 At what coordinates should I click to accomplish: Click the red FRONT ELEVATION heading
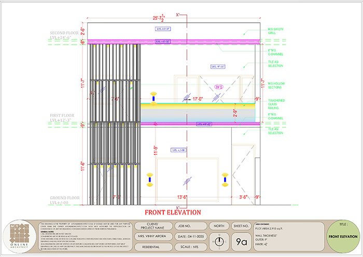(x=173, y=212)
